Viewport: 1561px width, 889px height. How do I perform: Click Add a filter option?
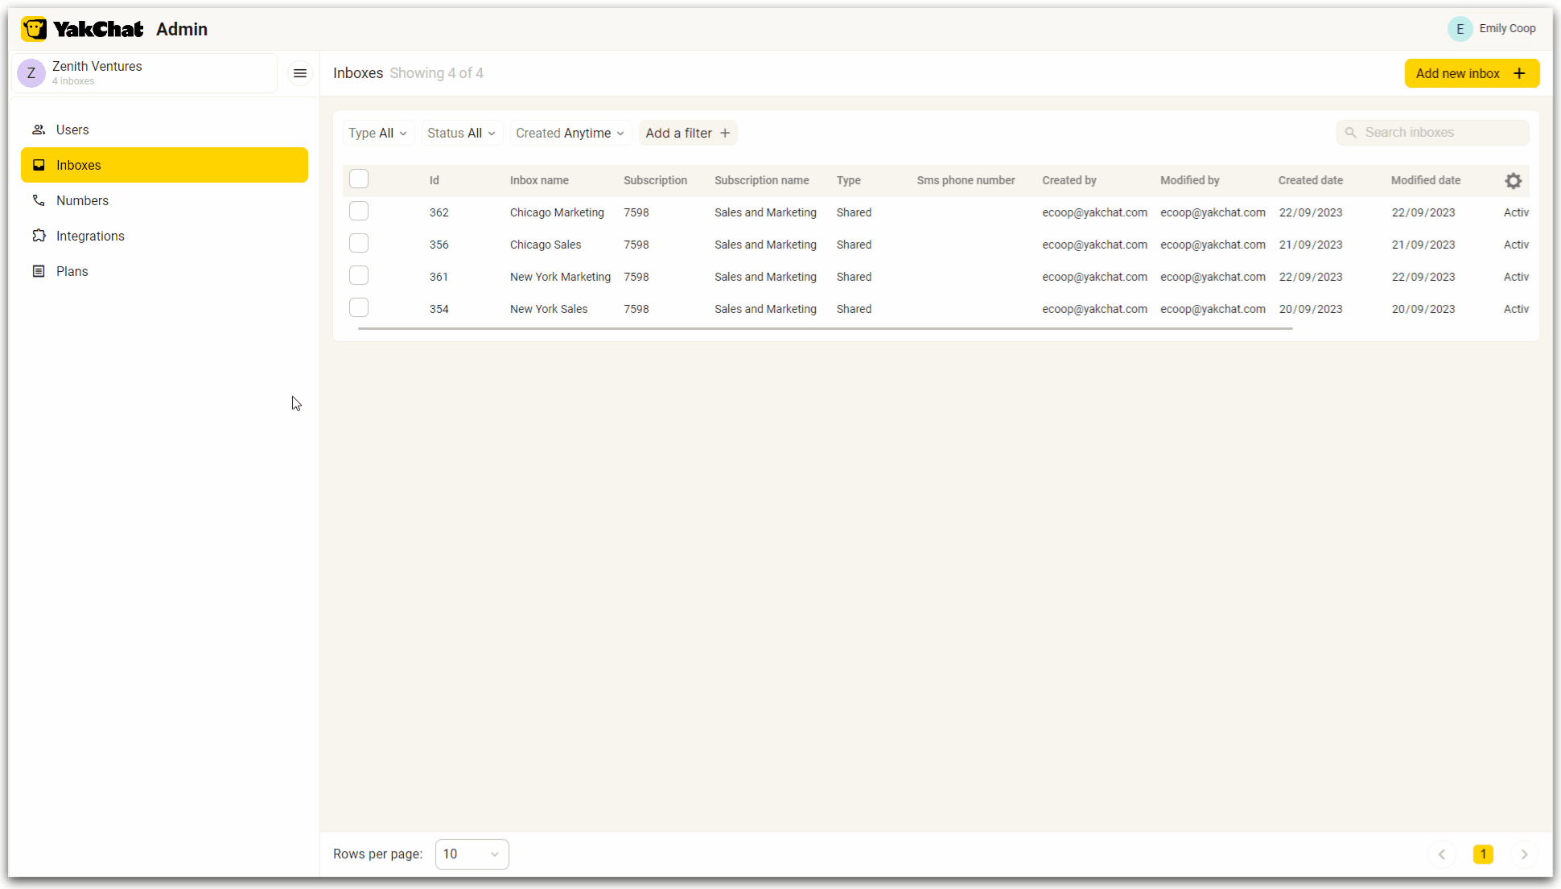tap(686, 133)
